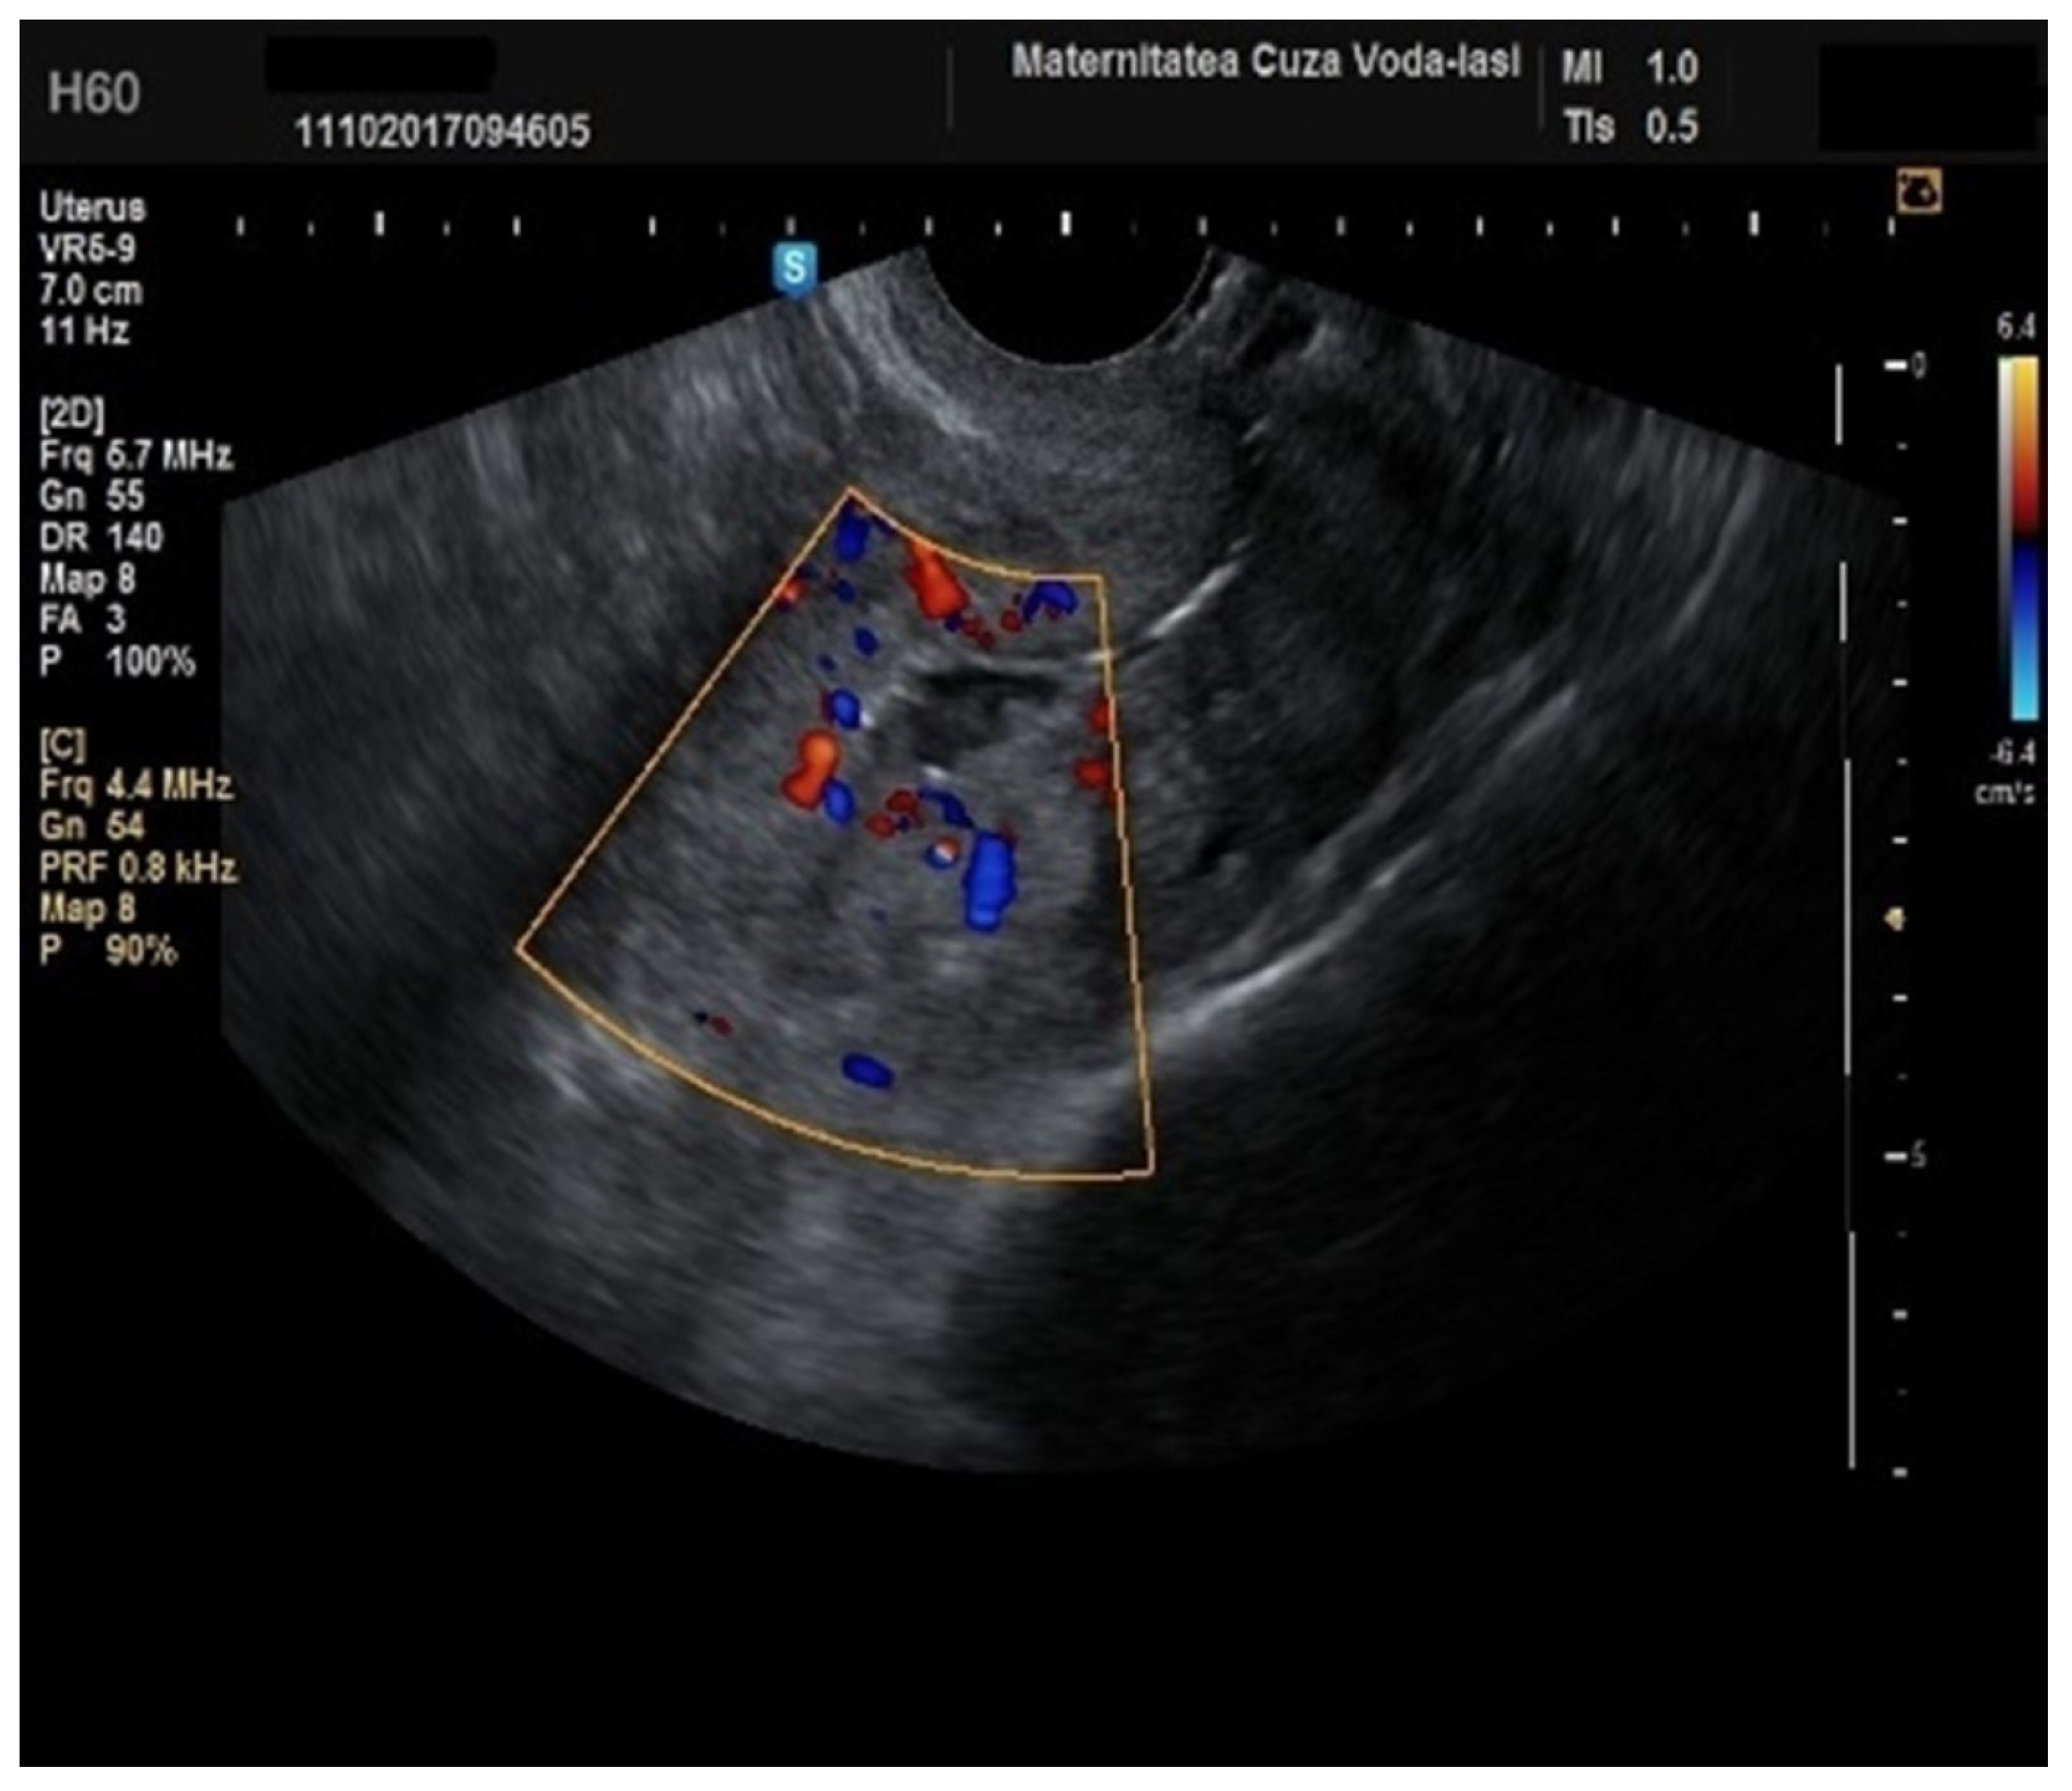The width and height of the screenshot is (2072, 1791).
Task: Click the MI 1.0 mechanical index readout
Action: (x=1630, y=68)
